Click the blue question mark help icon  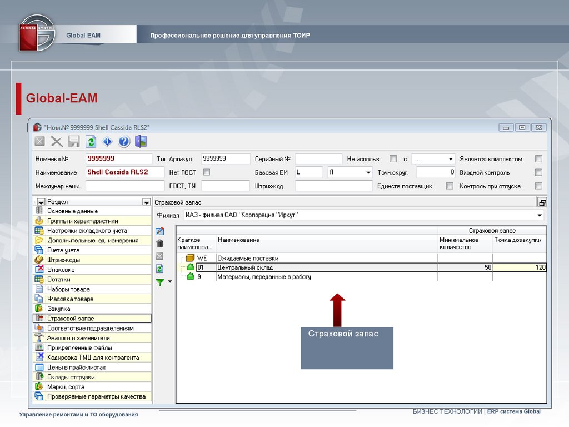[x=124, y=142]
